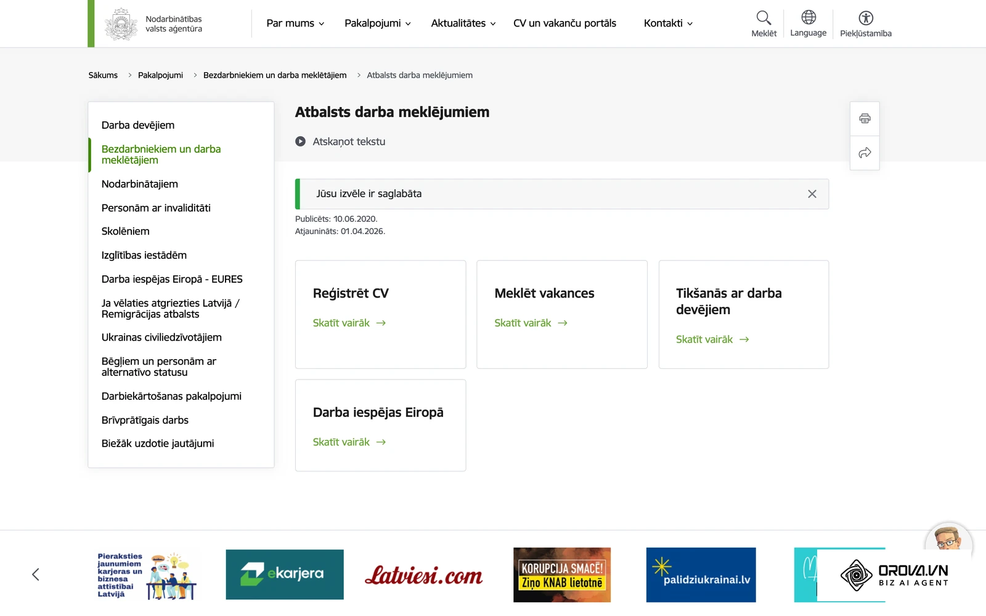Click Skatīt vairāk under Darba iespējas Eiropā
The width and height of the screenshot is (986, 616).
point(349,442)
